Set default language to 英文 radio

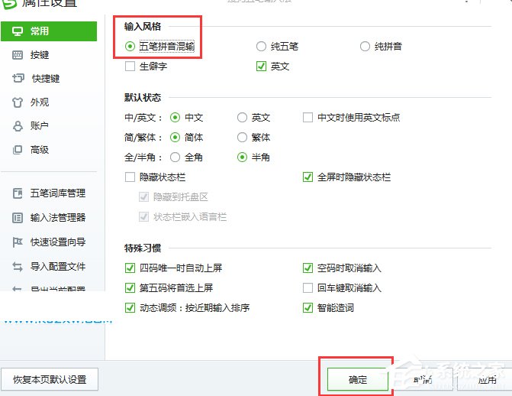point(242,118)
